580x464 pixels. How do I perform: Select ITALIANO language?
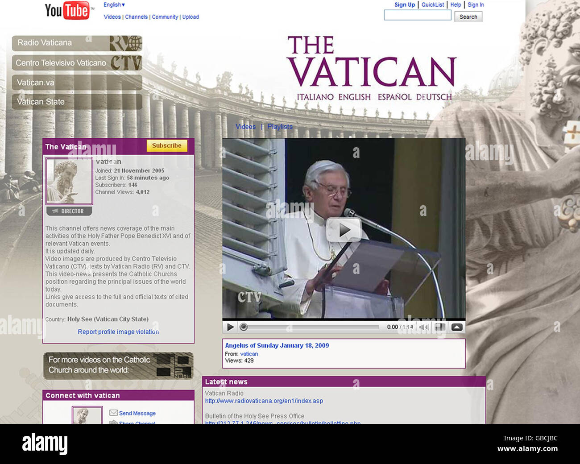pos(315,97)
